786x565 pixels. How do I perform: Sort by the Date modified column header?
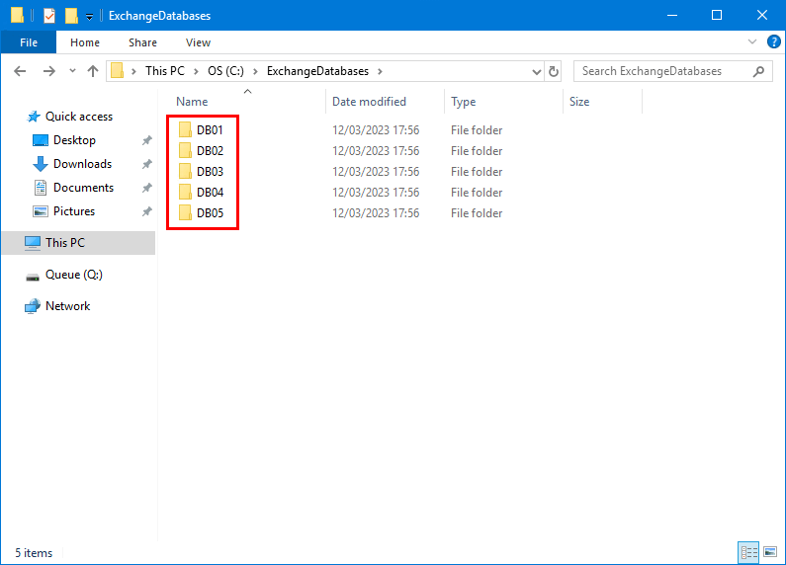(x=369, y=102)
